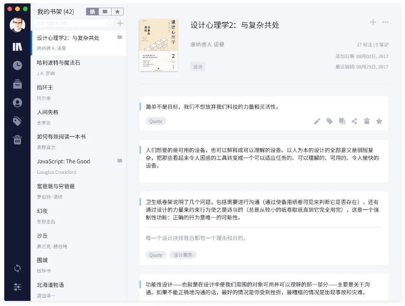Edit the first highlight with the pencil icon
The height and width of the screenshot is (306, 405).
coord(317,121)
